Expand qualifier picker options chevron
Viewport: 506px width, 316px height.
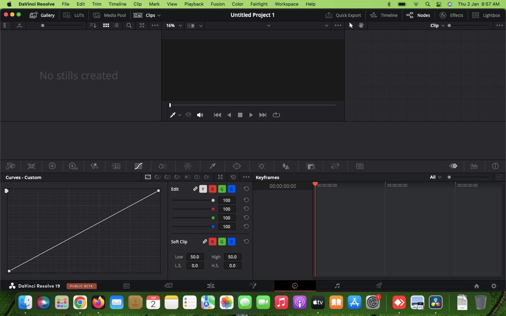tap(179, 115)
